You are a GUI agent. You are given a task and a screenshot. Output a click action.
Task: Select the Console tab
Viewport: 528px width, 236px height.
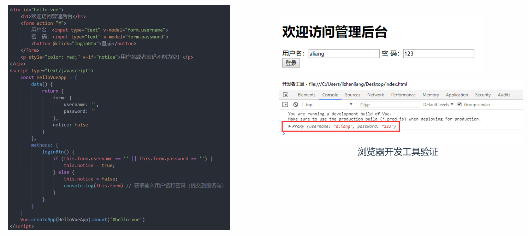tap(330, 95)
